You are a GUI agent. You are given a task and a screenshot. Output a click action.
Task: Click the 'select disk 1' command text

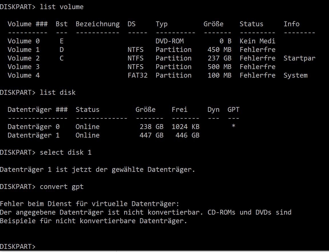65,152
